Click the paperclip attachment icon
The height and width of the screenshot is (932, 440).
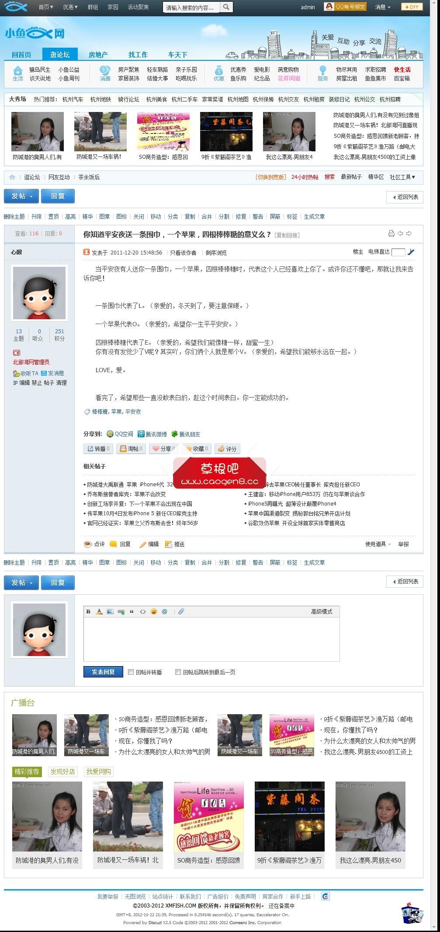(x=181, y=611)
